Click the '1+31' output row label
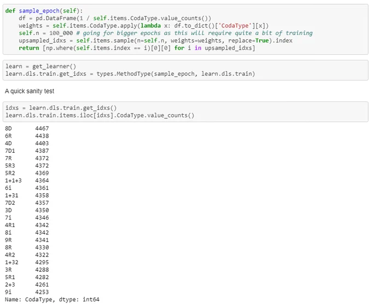This screenshot has width=372, height=304. (x=11, y=195)
